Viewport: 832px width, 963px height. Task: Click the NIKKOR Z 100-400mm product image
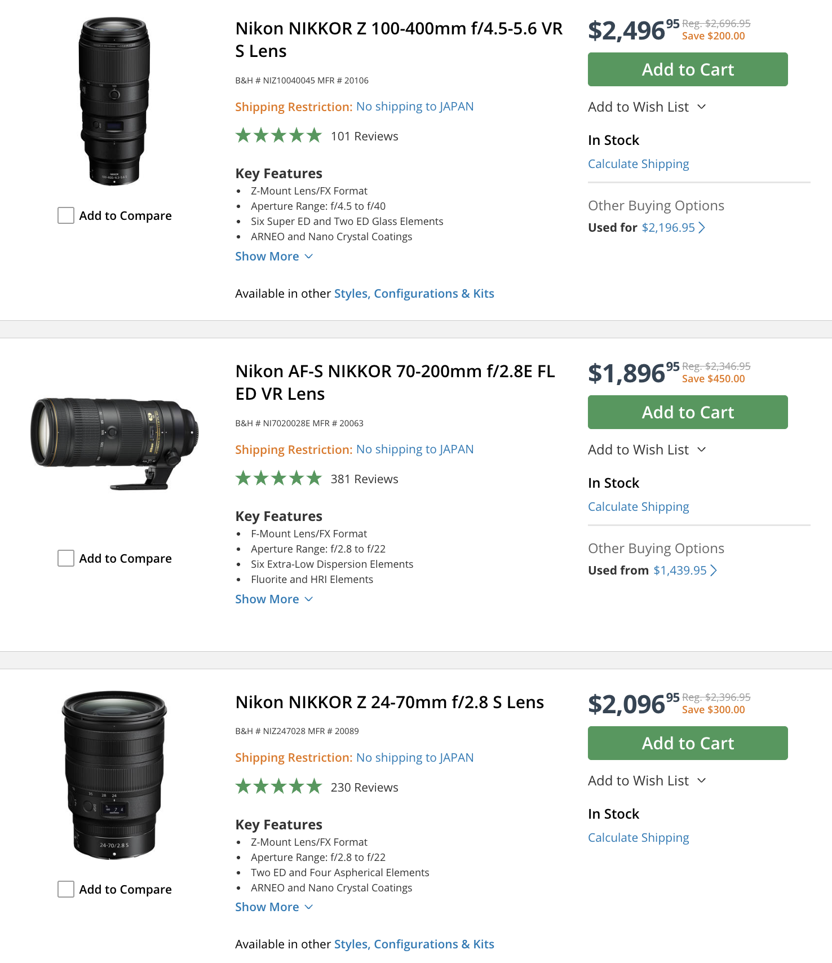114,101
